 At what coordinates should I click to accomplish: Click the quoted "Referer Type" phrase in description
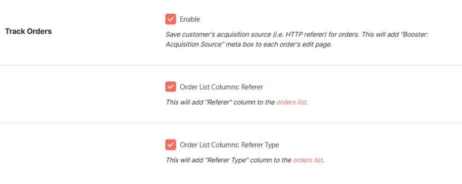pos(225,160)
